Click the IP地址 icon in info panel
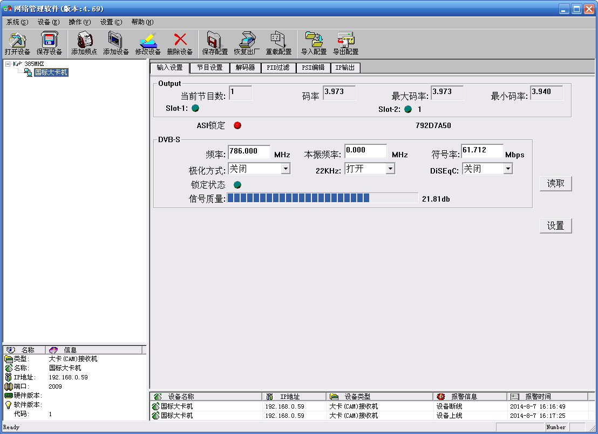 point(9,377)
